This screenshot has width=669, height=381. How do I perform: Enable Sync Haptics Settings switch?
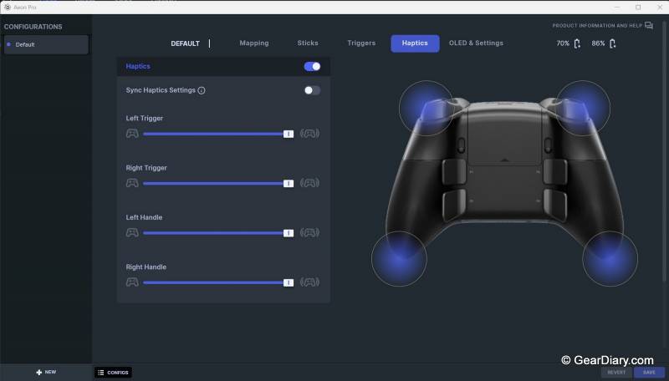[312, 90]
